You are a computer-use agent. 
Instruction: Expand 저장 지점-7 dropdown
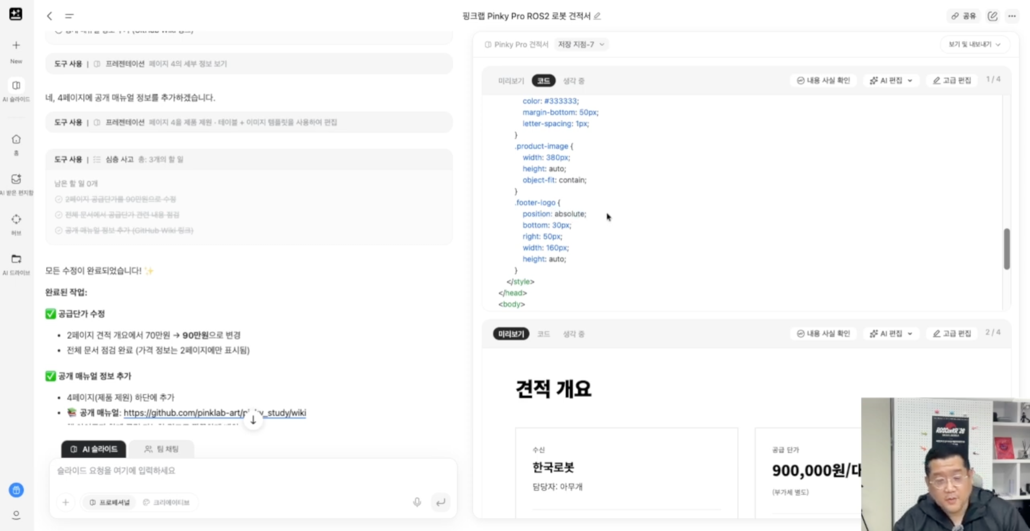coord(581,44)
